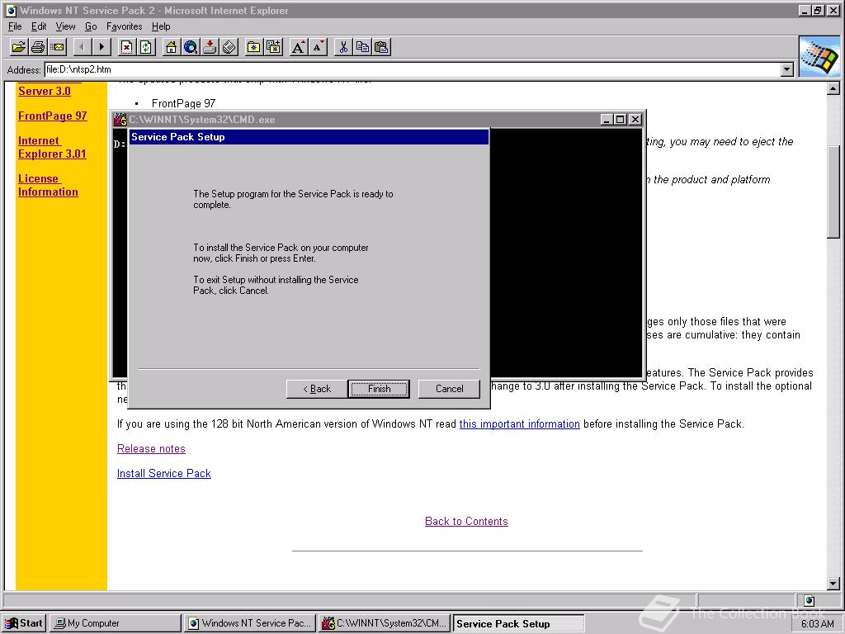Image resolution: width=845 pixels, height=634 pixels.
Task: Click the Print toolbar icon
Action: (x=38, y=47)
